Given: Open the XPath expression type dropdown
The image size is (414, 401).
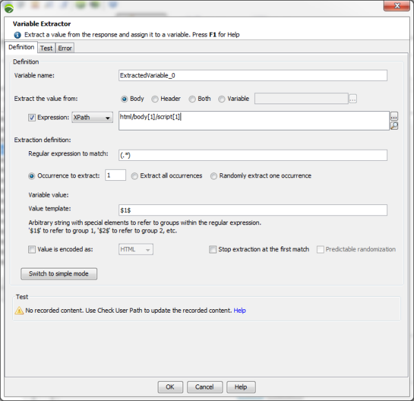Looking at the screenshot, I should pos(92,117).
